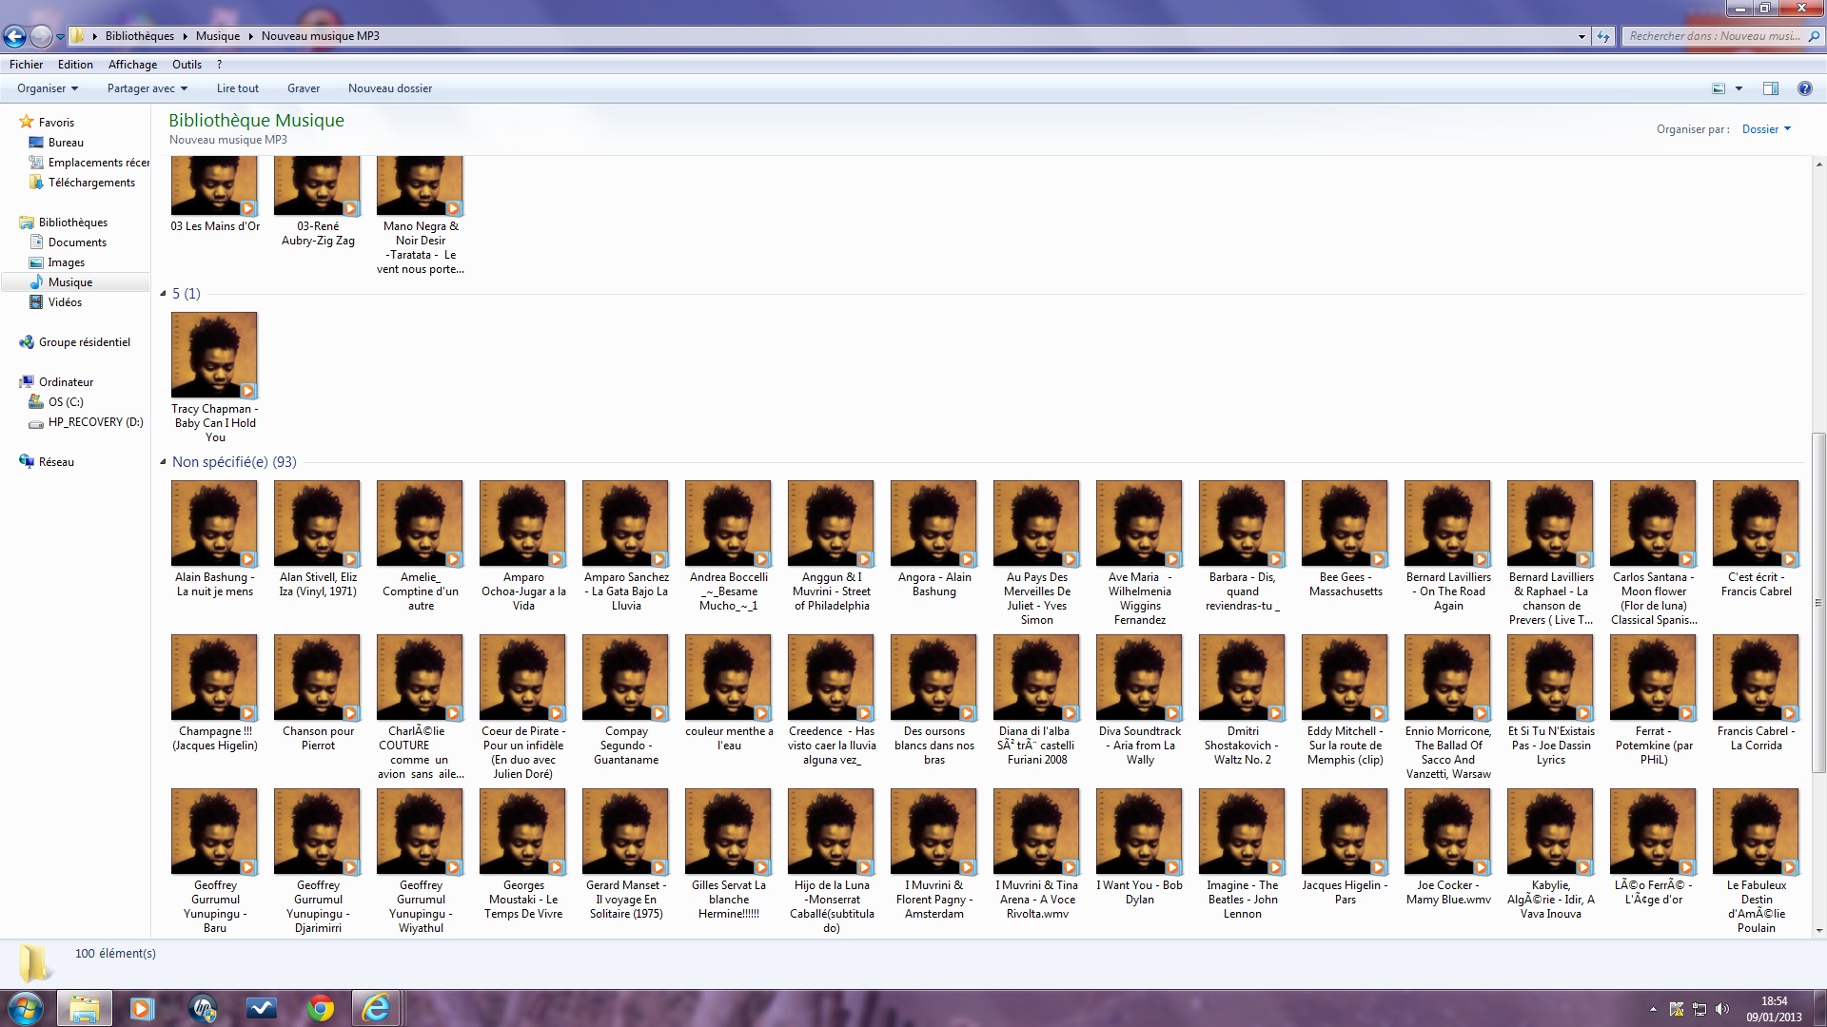Collapse the '5 (1)' group header

[x=163, y=294]
